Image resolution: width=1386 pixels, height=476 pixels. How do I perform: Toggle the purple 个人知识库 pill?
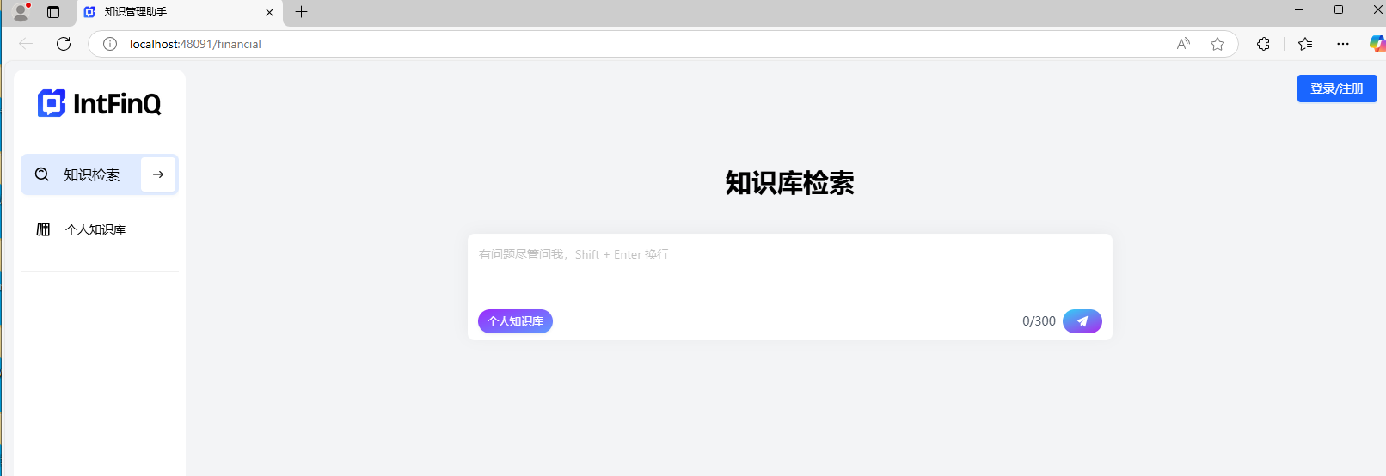point(515,321)
